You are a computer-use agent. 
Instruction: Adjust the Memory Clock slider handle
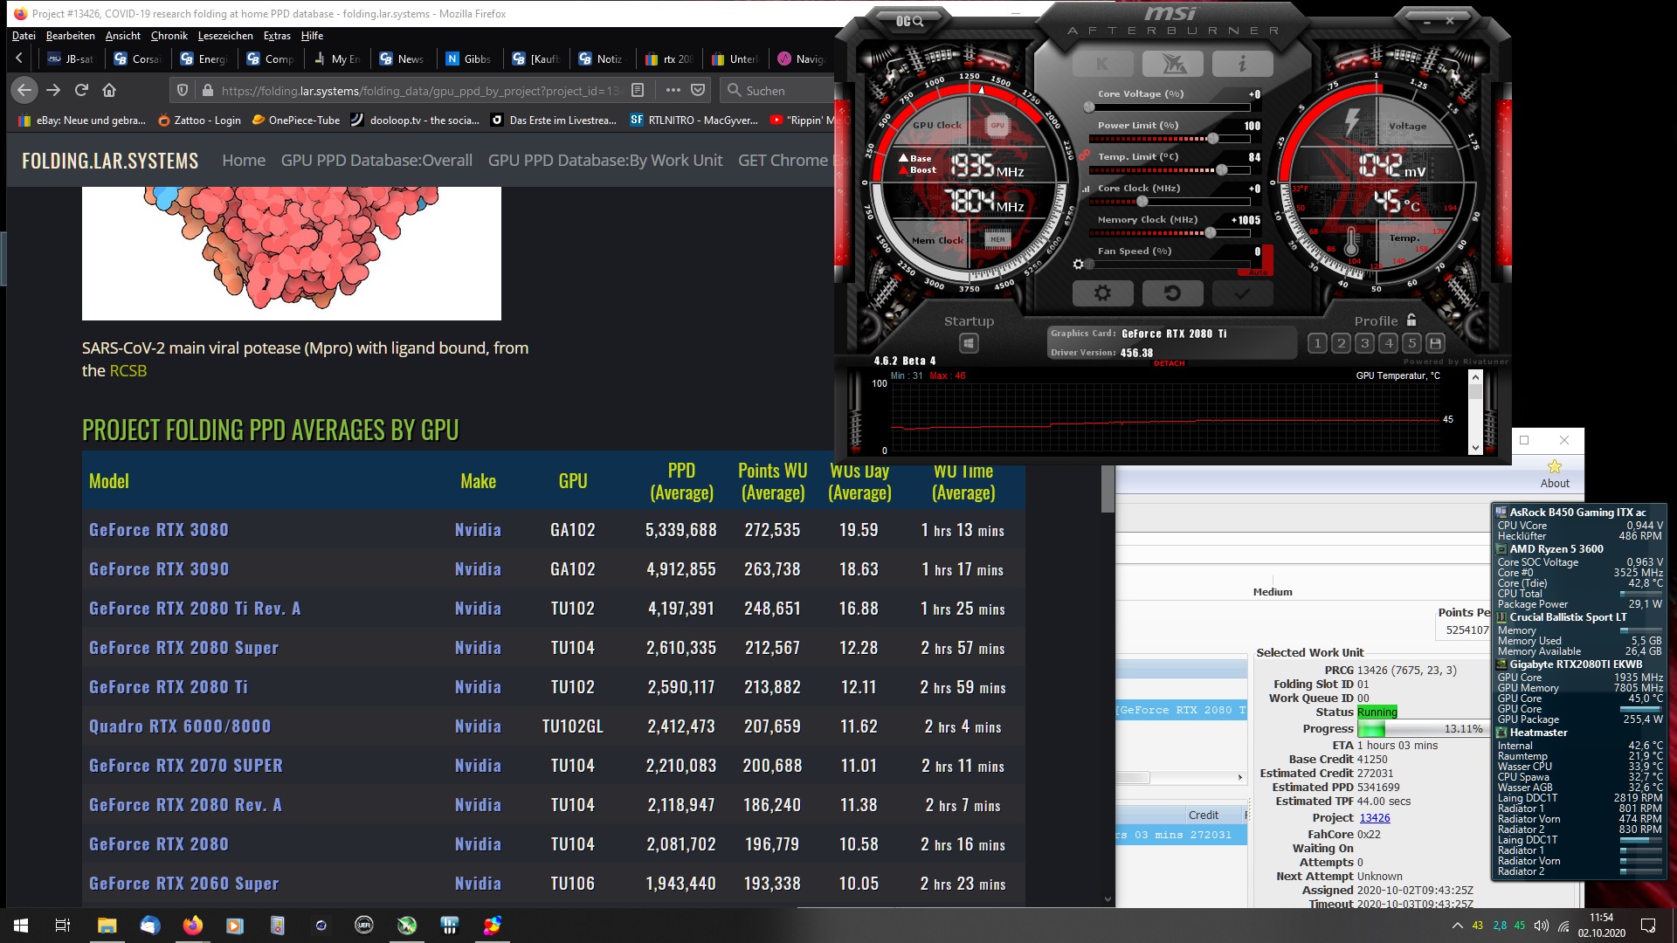click(x=1211, y=233)
